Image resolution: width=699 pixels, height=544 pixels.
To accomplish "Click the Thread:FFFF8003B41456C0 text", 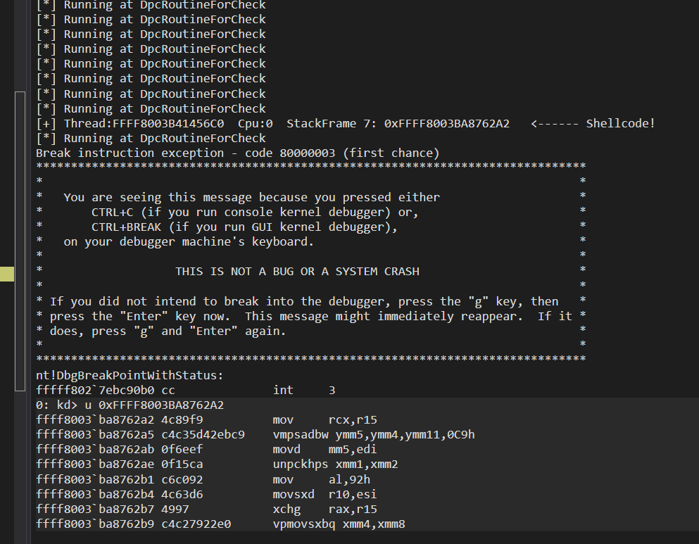I will pyautogui.click(x=144, y=123).
